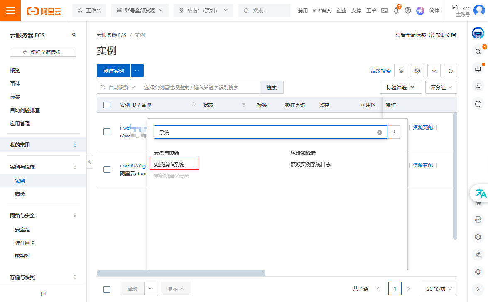
Task: Refresh the instance list
Action: [x=450, y=71]
